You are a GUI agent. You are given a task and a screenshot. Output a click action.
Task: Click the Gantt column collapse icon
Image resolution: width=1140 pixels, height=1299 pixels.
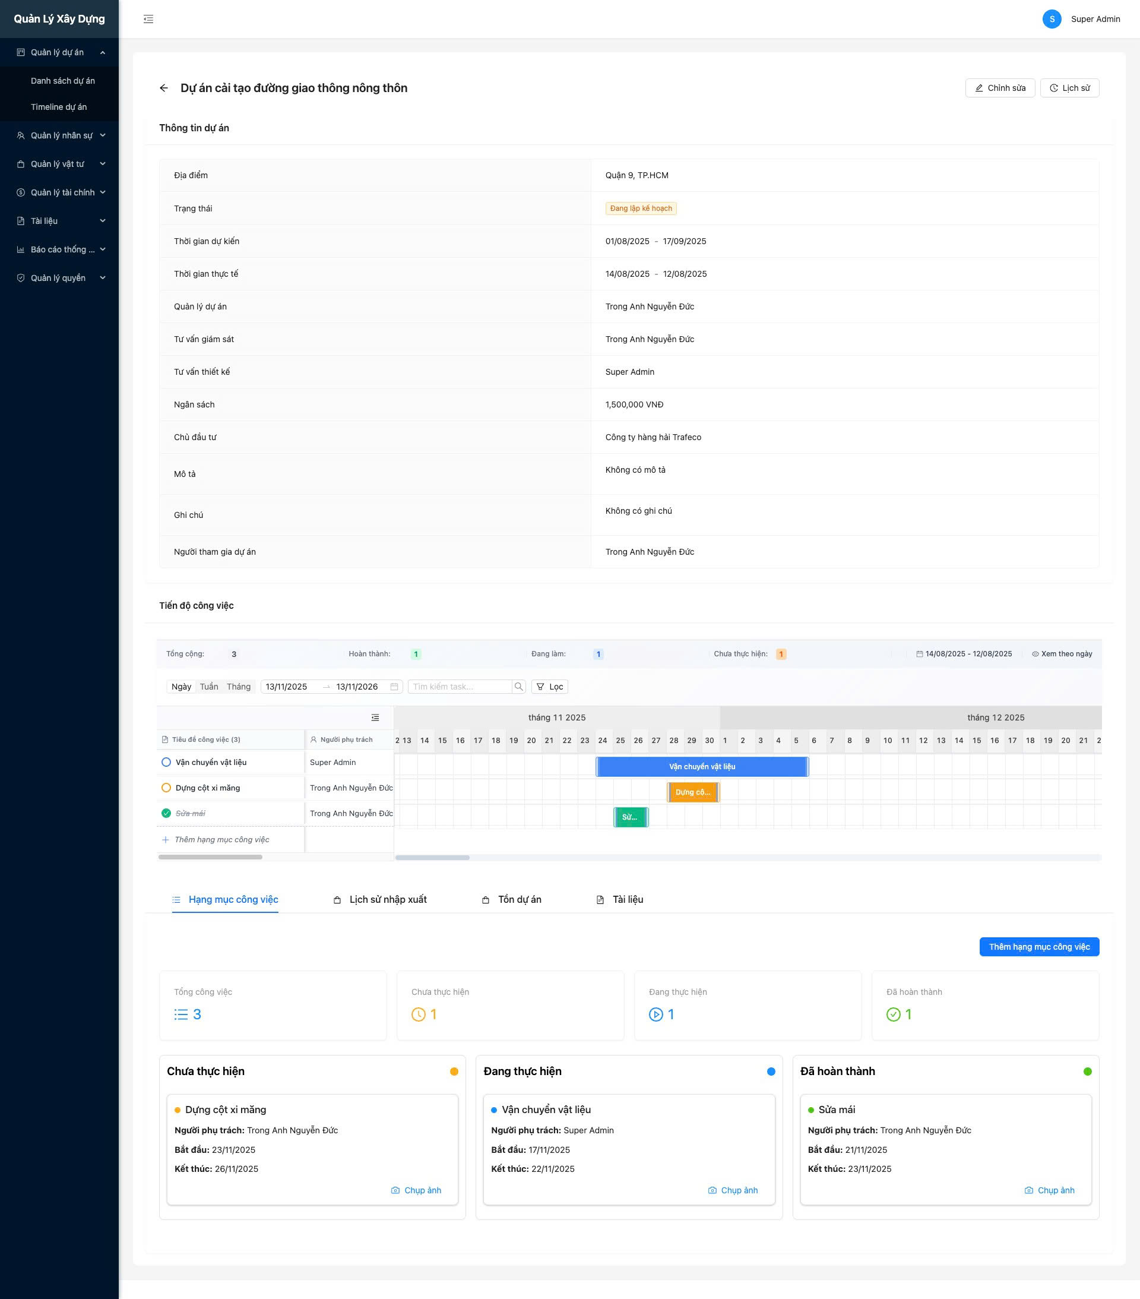pyautogui.click(x=375, y=718)
